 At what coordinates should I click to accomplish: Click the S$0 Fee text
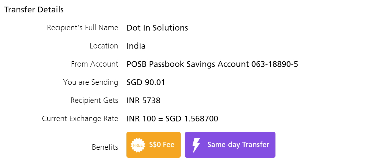pos(162,145)
